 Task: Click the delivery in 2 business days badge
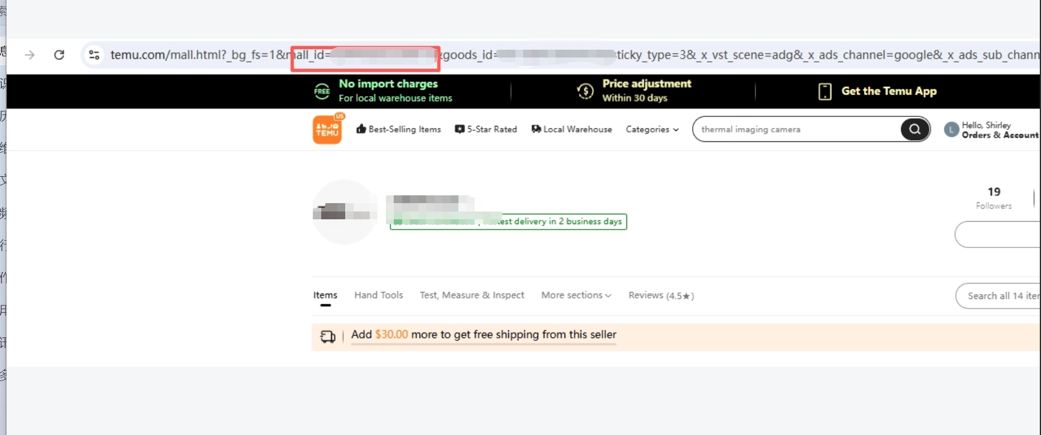pyautogui.click(x=508, y=222)
